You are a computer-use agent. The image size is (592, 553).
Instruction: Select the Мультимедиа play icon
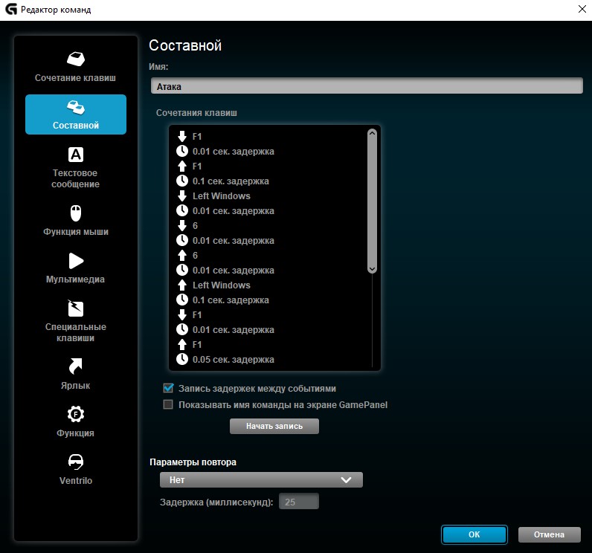coord(75,261)
